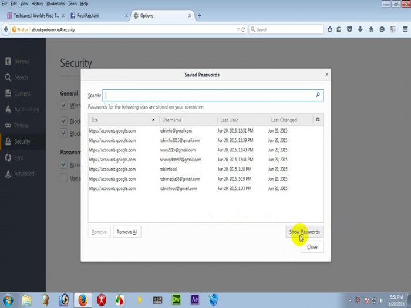Open the Tools menu
Screen dimensions: 411x308
point(72,4)
